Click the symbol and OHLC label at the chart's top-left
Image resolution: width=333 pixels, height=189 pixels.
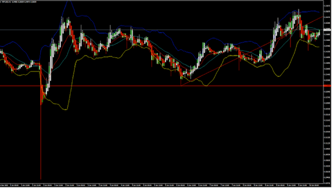click(x=19, y=2)
